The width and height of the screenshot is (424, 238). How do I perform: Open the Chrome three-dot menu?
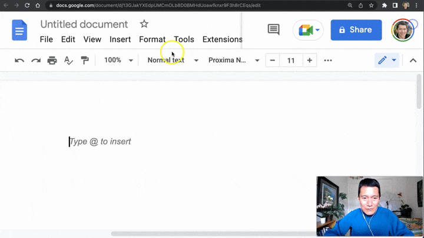(416, 5)
